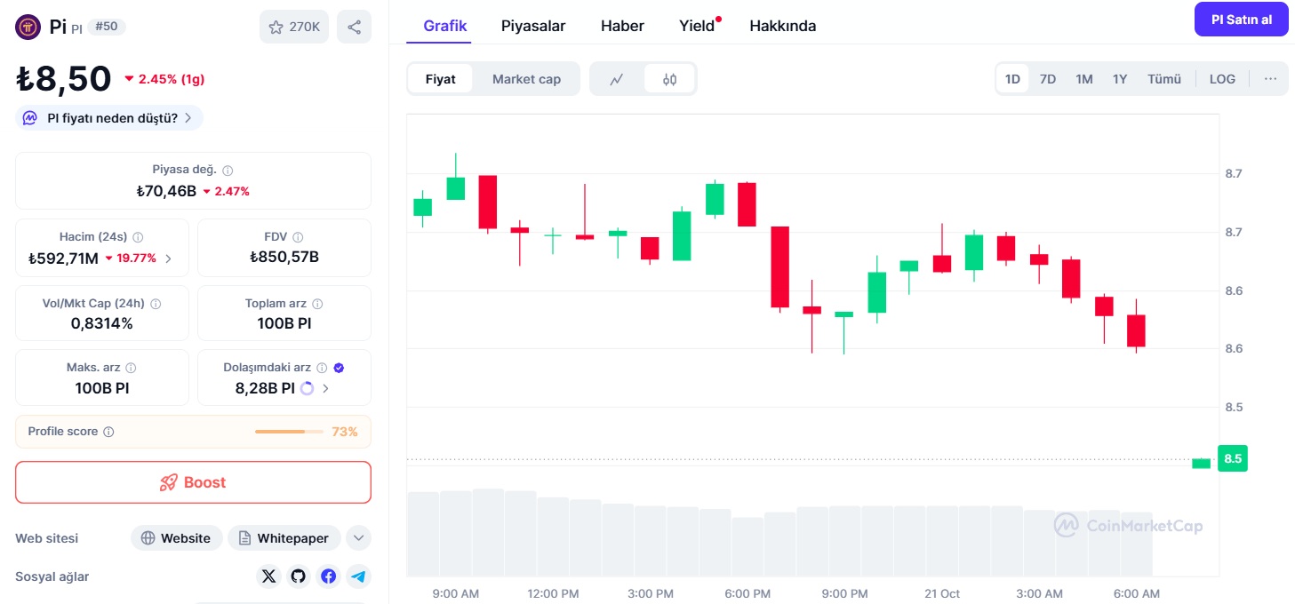Click the Profile score progress bar
The image size is (1295, 604).
pos(290,432)
